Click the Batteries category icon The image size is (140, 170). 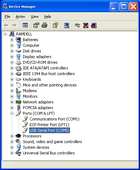[x=18, y=40]
